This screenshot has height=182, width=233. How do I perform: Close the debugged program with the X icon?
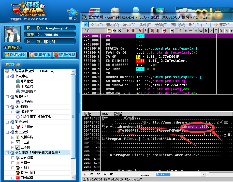pyautogui.click(x=120, y=31)
